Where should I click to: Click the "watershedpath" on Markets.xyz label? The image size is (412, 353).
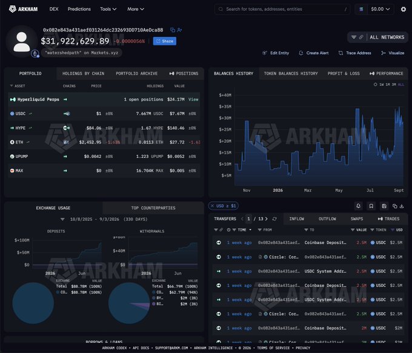pos(81,53)
